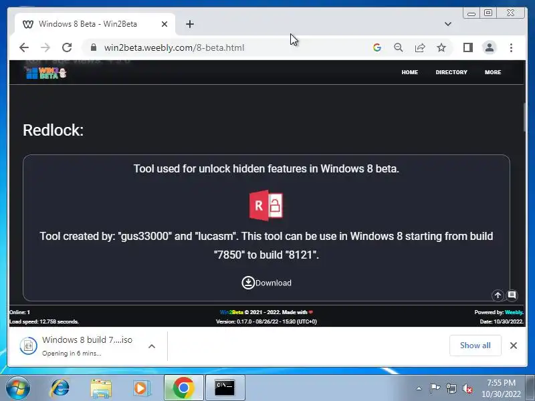The width and height of the screenshot is (535, 401).
Task: Bookmark this page with star icon
Action: tap(441, 47)
